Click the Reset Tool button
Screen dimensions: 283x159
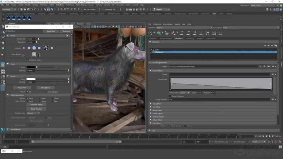(51, 31)
